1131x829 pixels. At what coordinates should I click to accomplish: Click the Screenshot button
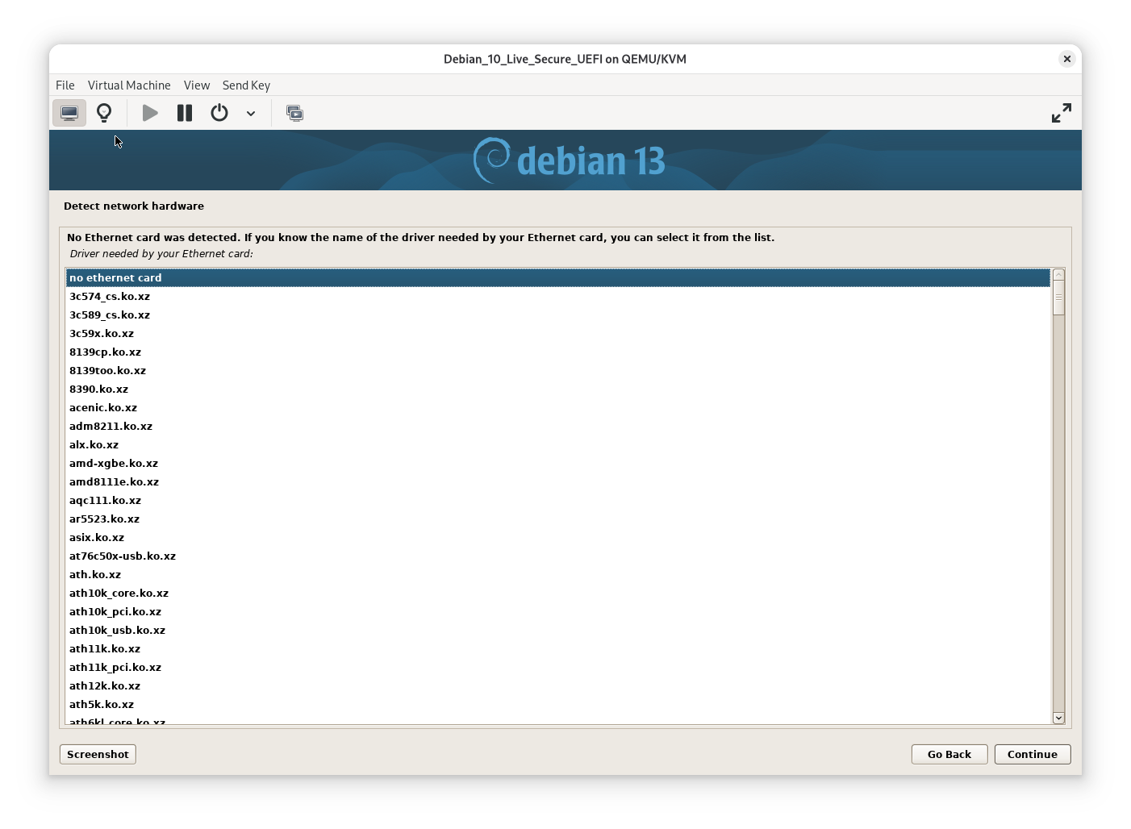coord(98,754)
